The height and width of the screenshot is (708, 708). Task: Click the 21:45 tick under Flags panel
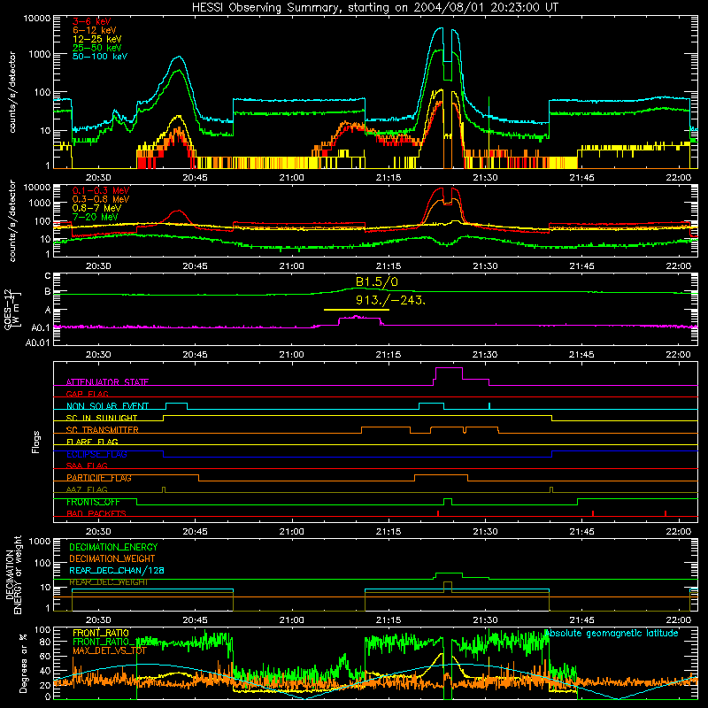pyautogui.click(x=581, y=532)
